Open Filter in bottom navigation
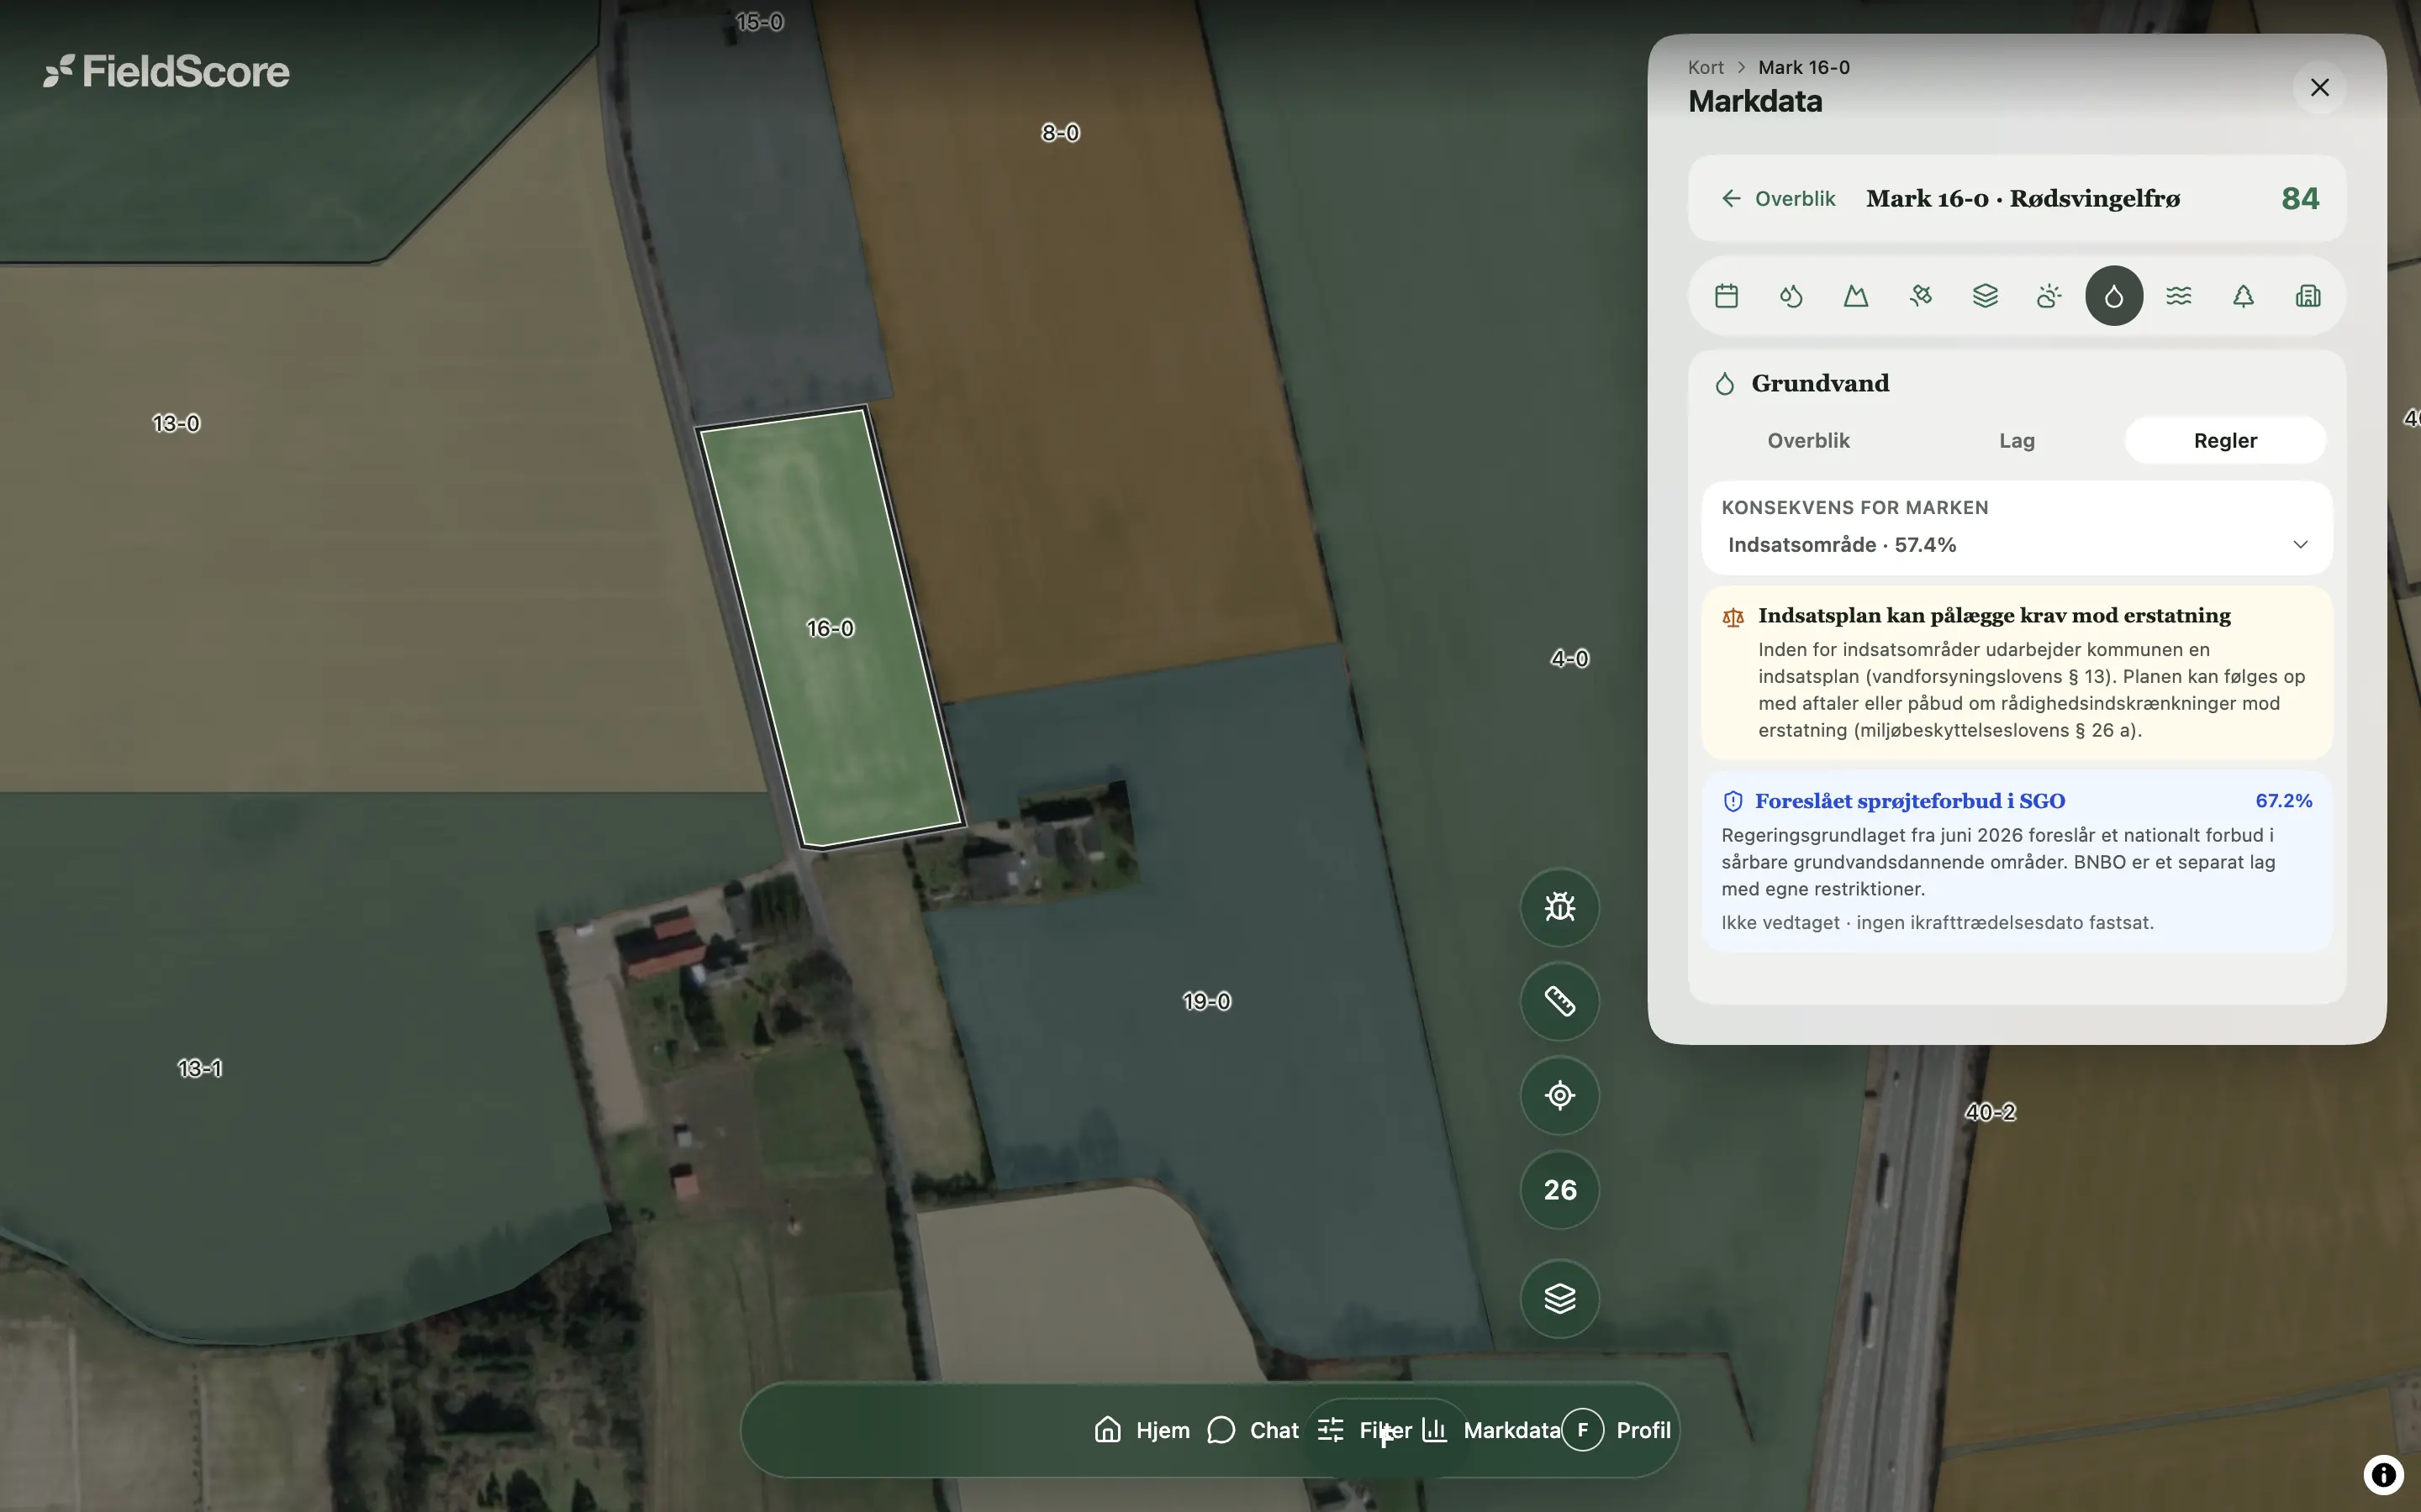This screenshot has height=1512, width=2421. 1364,1430
